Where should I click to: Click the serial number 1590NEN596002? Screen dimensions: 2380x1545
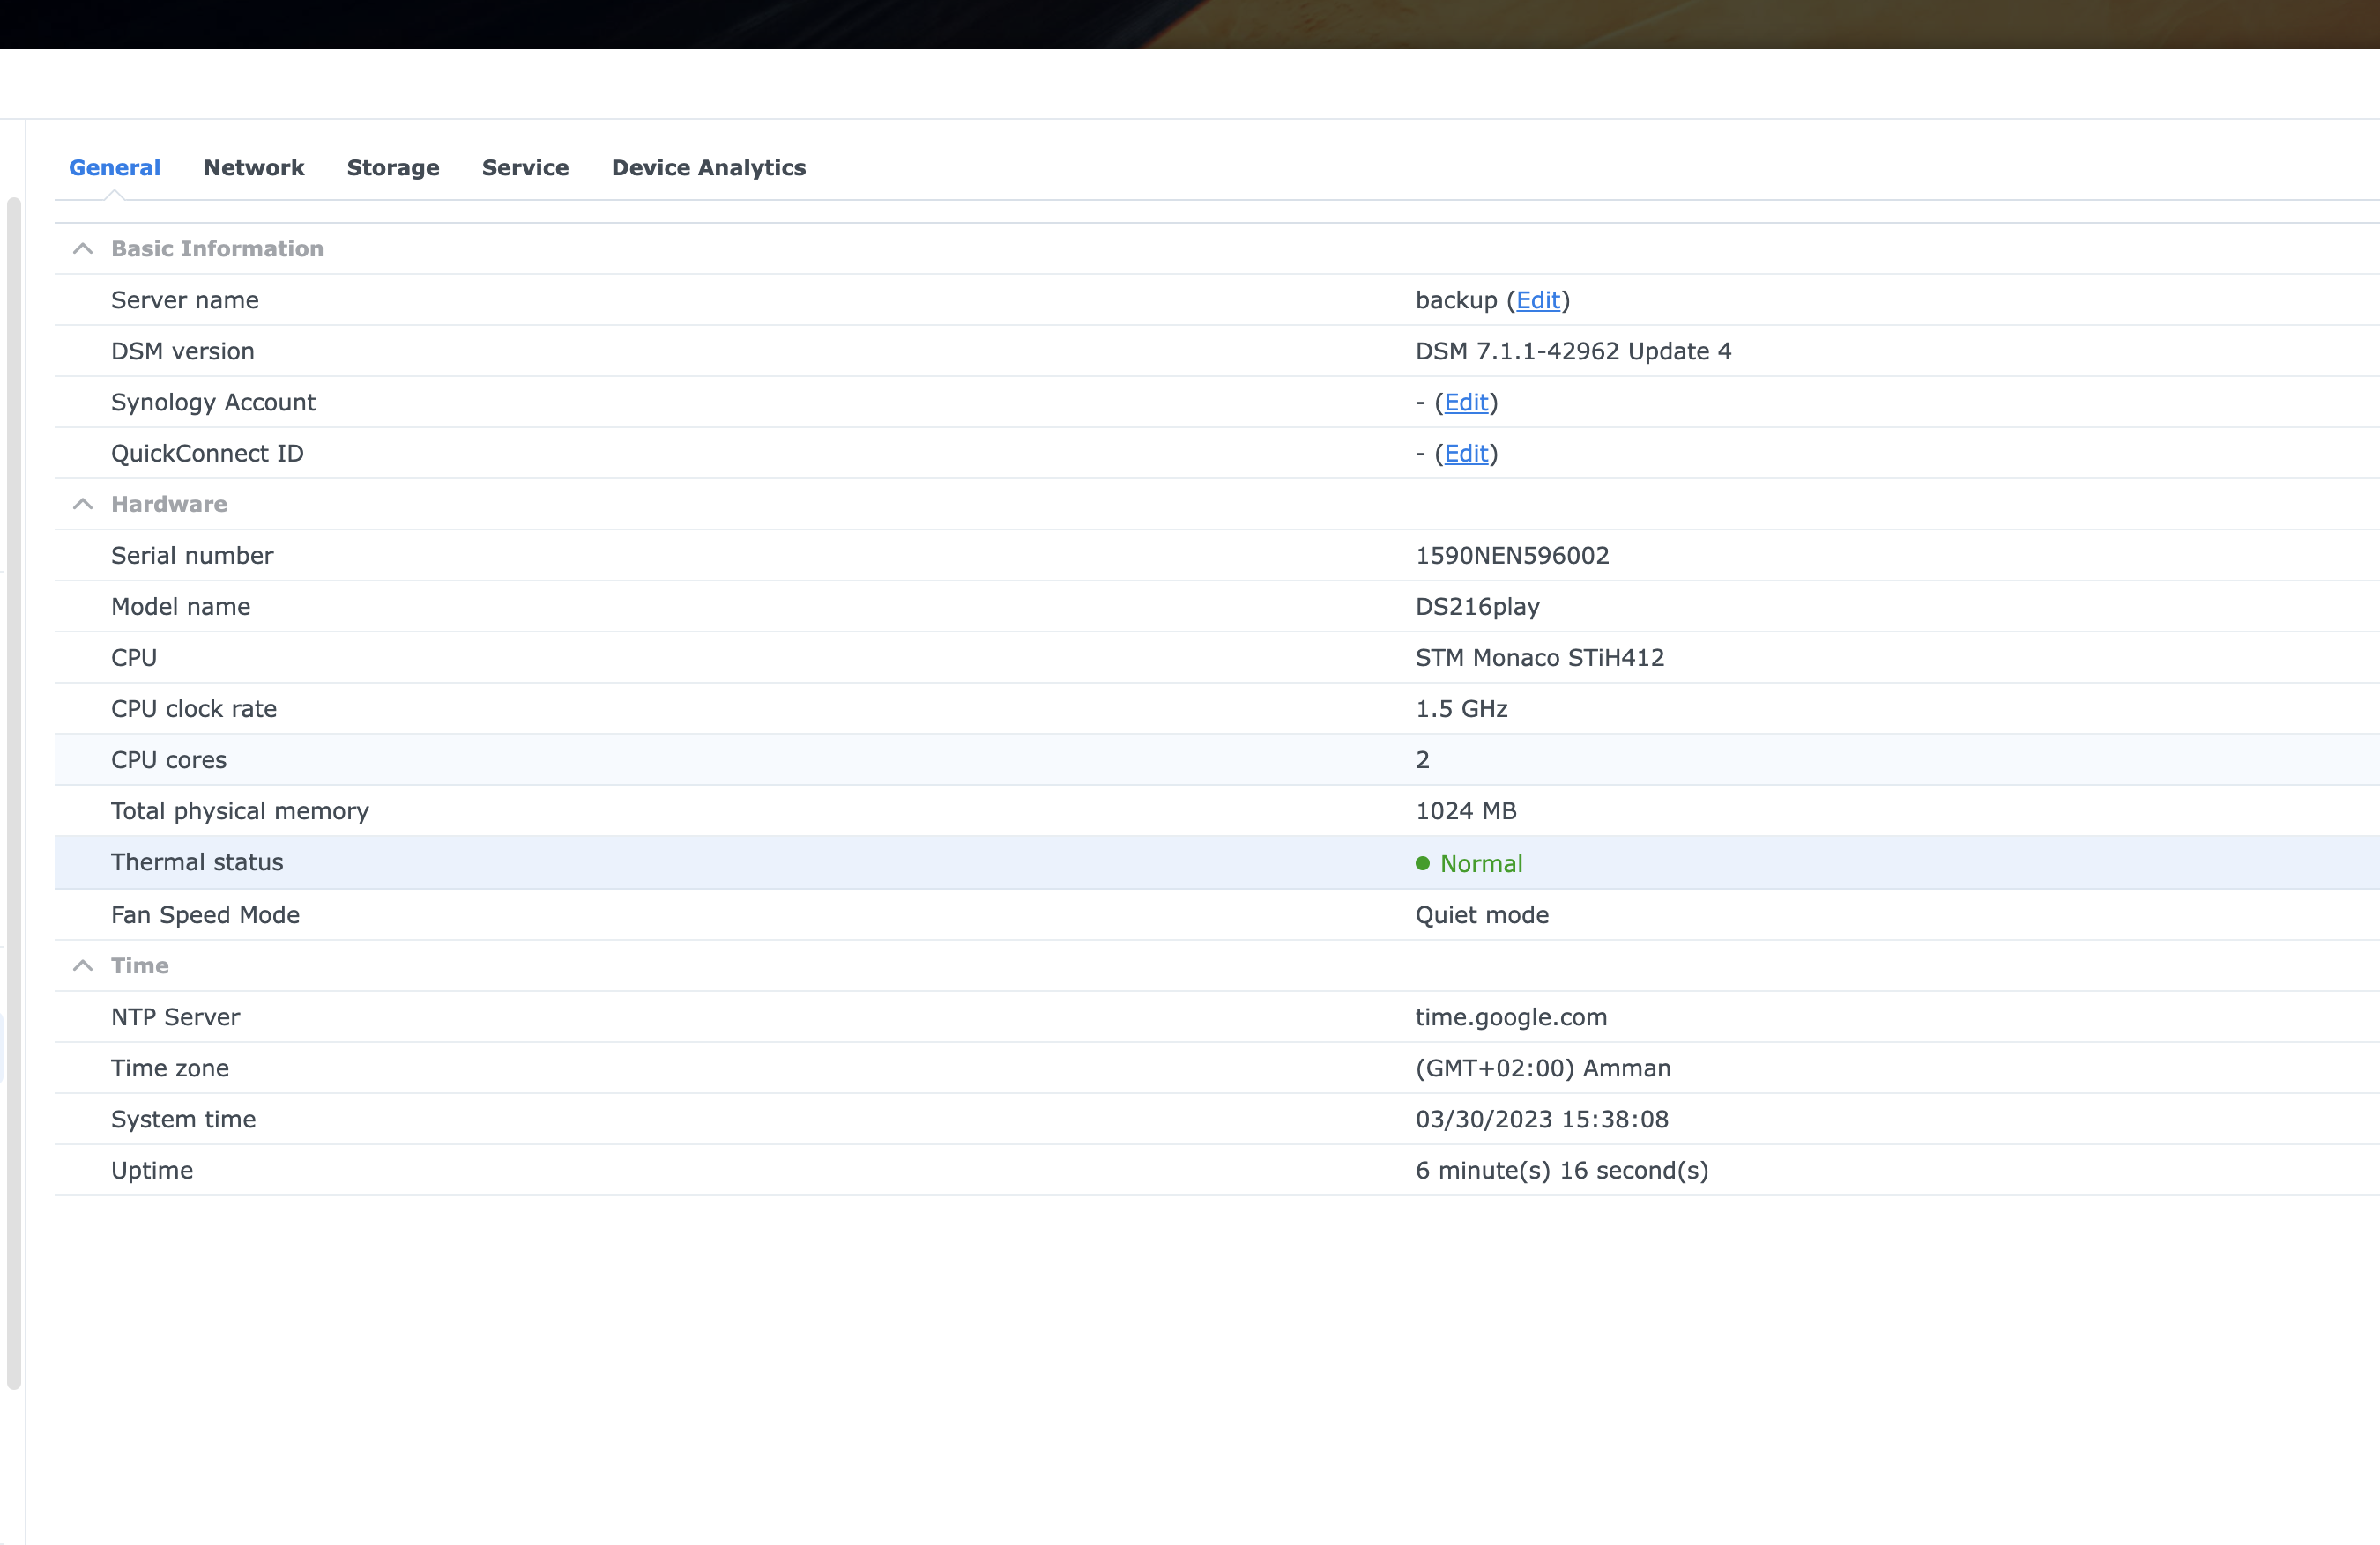coord(1511,556)
